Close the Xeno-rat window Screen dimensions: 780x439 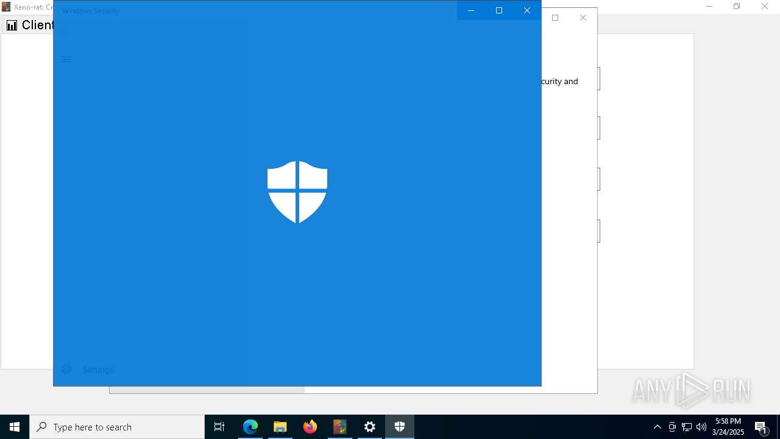click(765, 7)
